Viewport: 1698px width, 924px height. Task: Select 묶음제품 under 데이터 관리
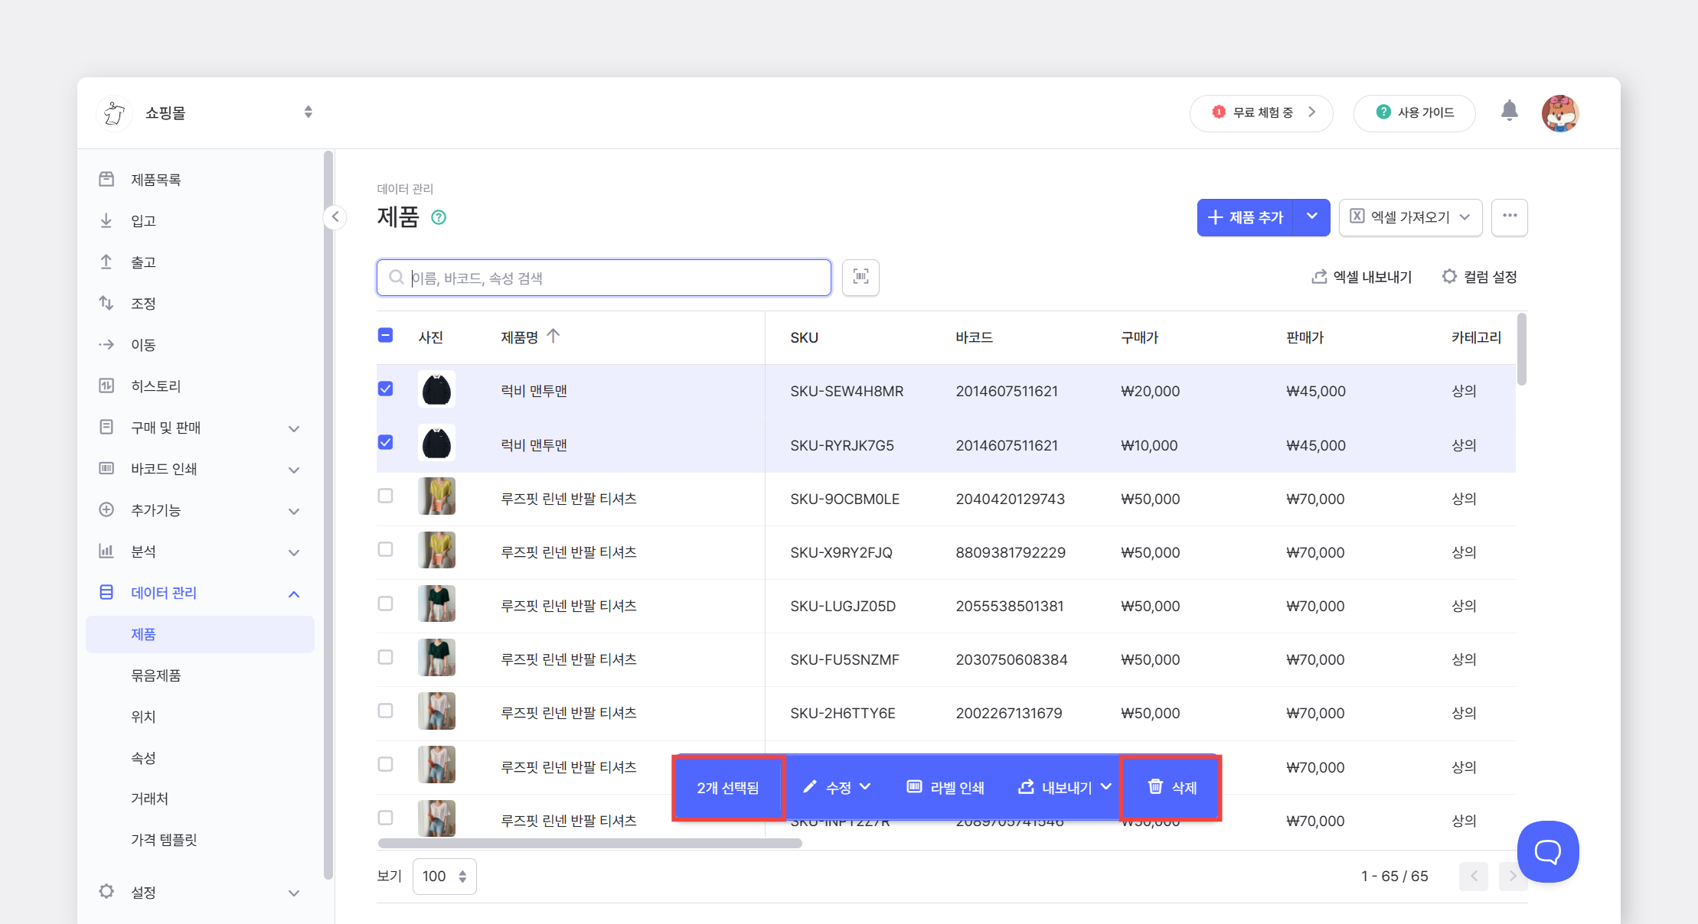pos(201,675)
